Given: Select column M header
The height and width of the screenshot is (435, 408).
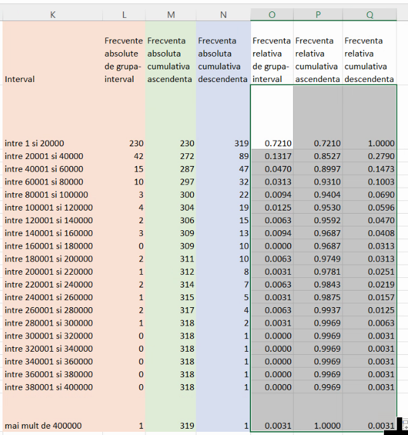Looking at the screenshot, I should [x=171, y=15].
